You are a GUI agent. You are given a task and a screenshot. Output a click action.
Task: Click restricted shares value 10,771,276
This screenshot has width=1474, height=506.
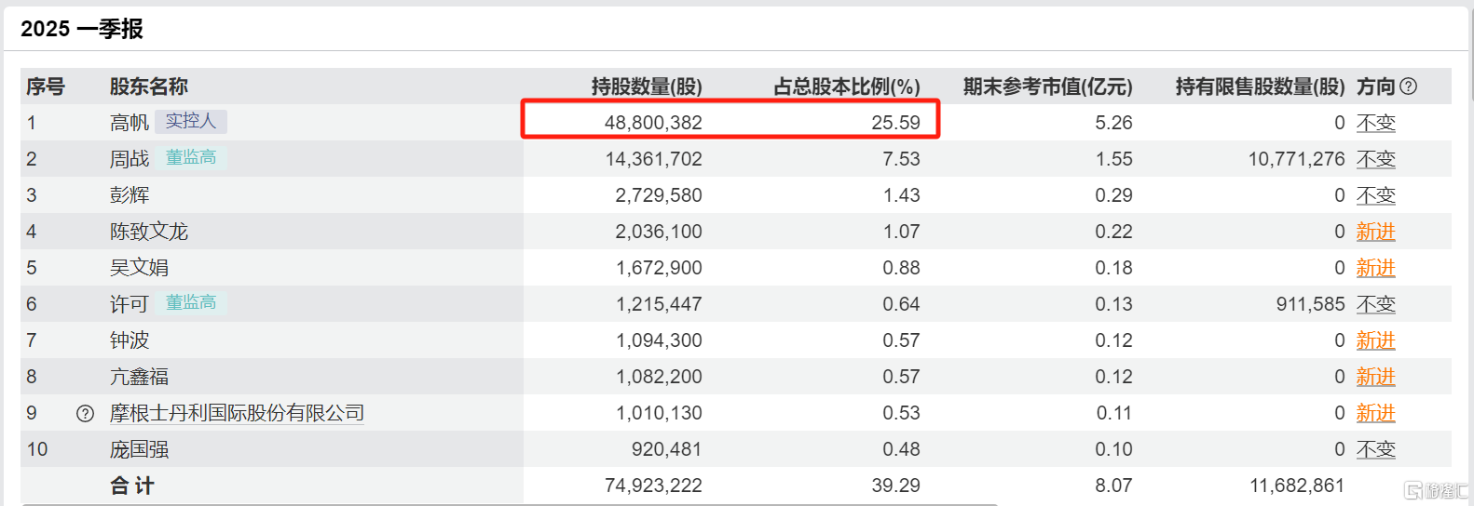point(1297,159)
